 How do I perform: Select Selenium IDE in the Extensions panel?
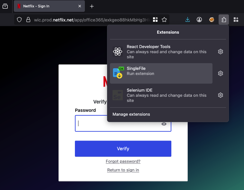tap(161, 95)
